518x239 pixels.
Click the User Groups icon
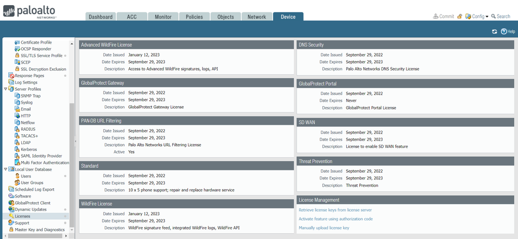pos(18,182)
